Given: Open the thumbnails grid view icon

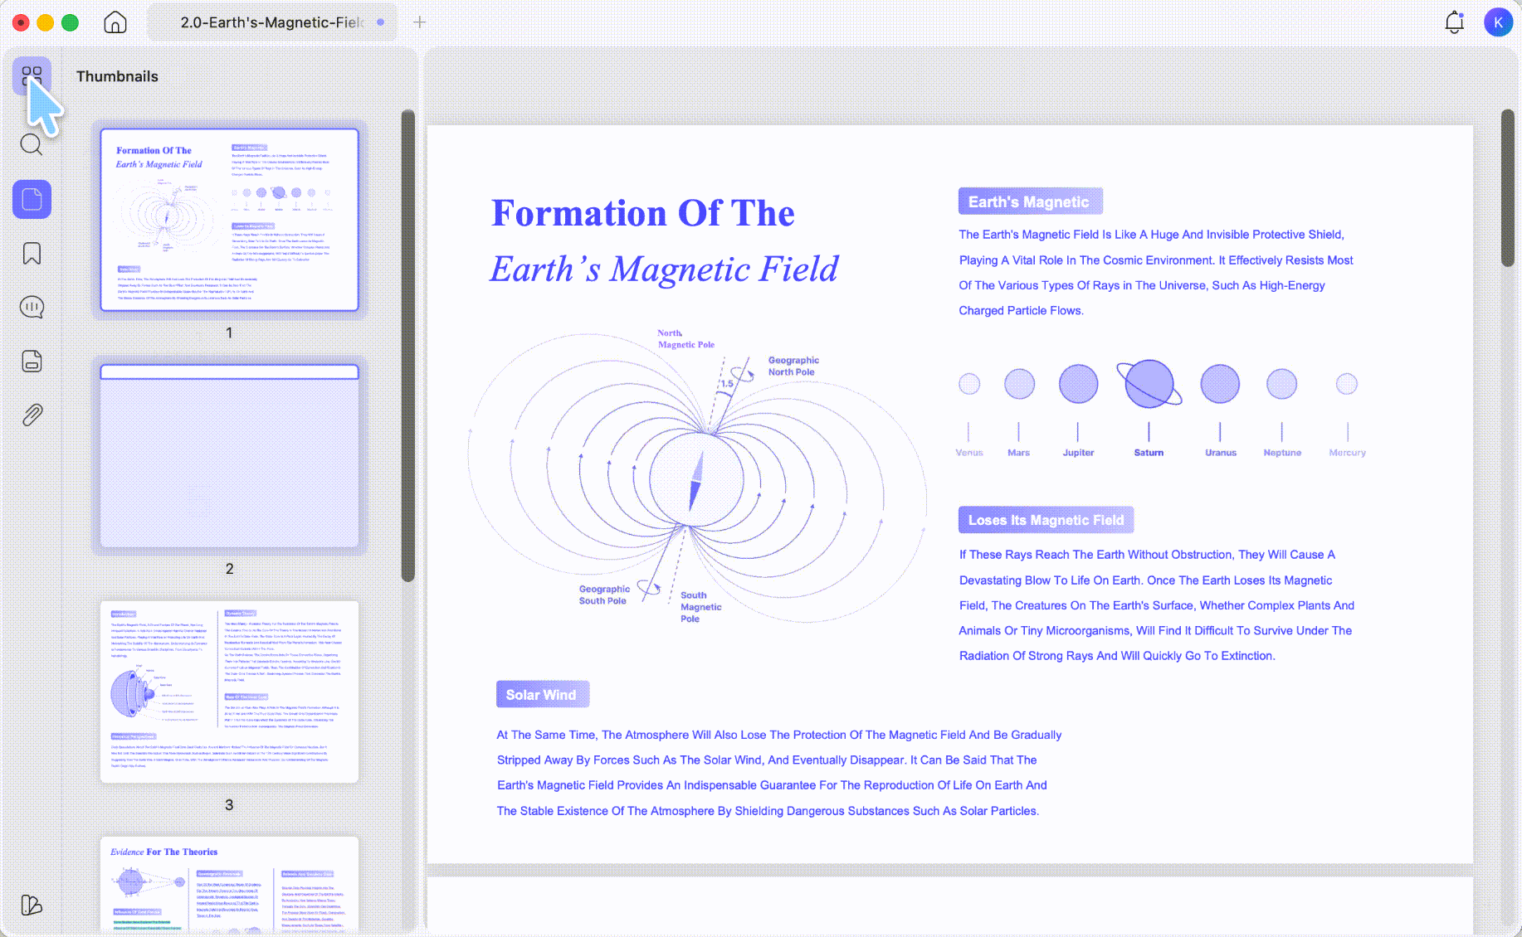Looking at the screenshot, I should coord(32,76).
